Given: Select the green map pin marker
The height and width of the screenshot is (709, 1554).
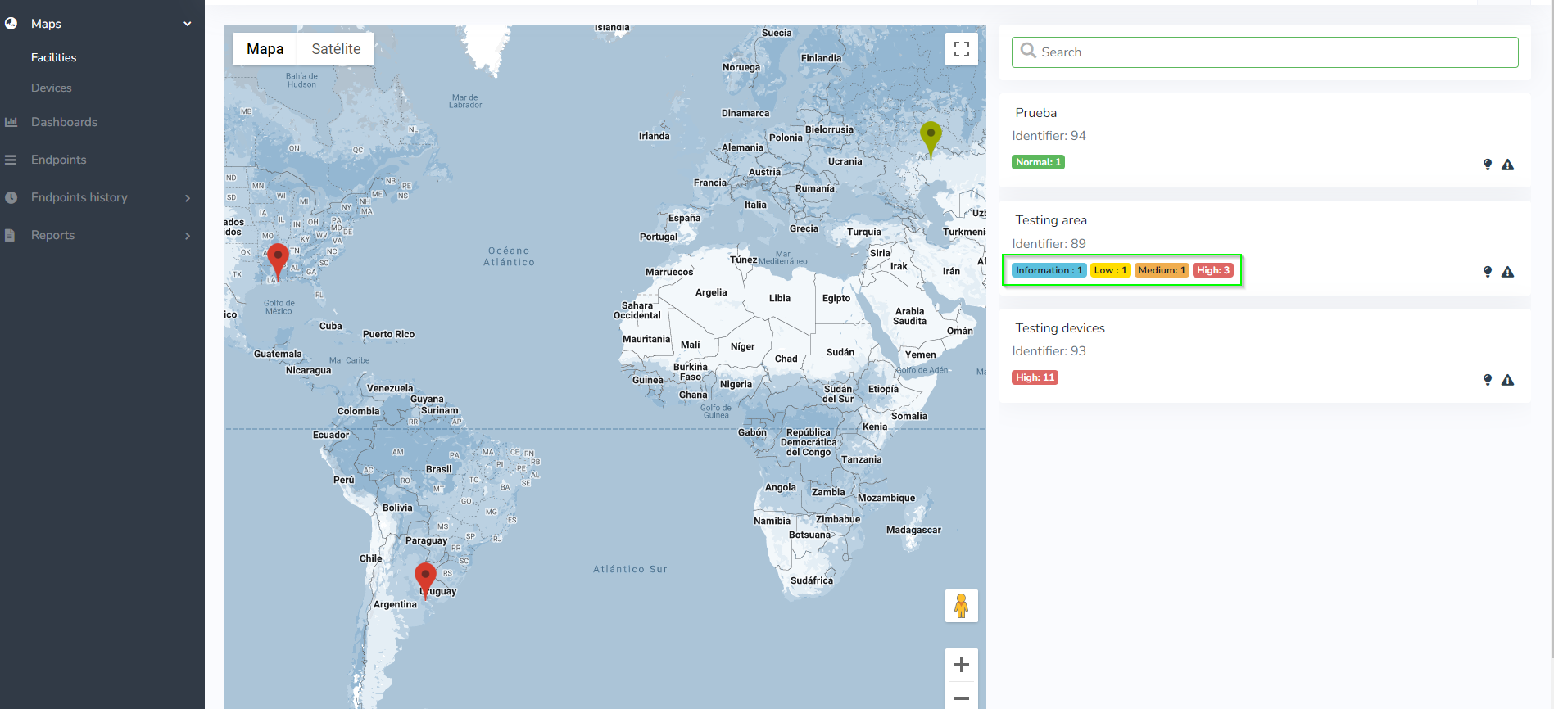Looking at the screenshot, I should click(x=930, y=136).
